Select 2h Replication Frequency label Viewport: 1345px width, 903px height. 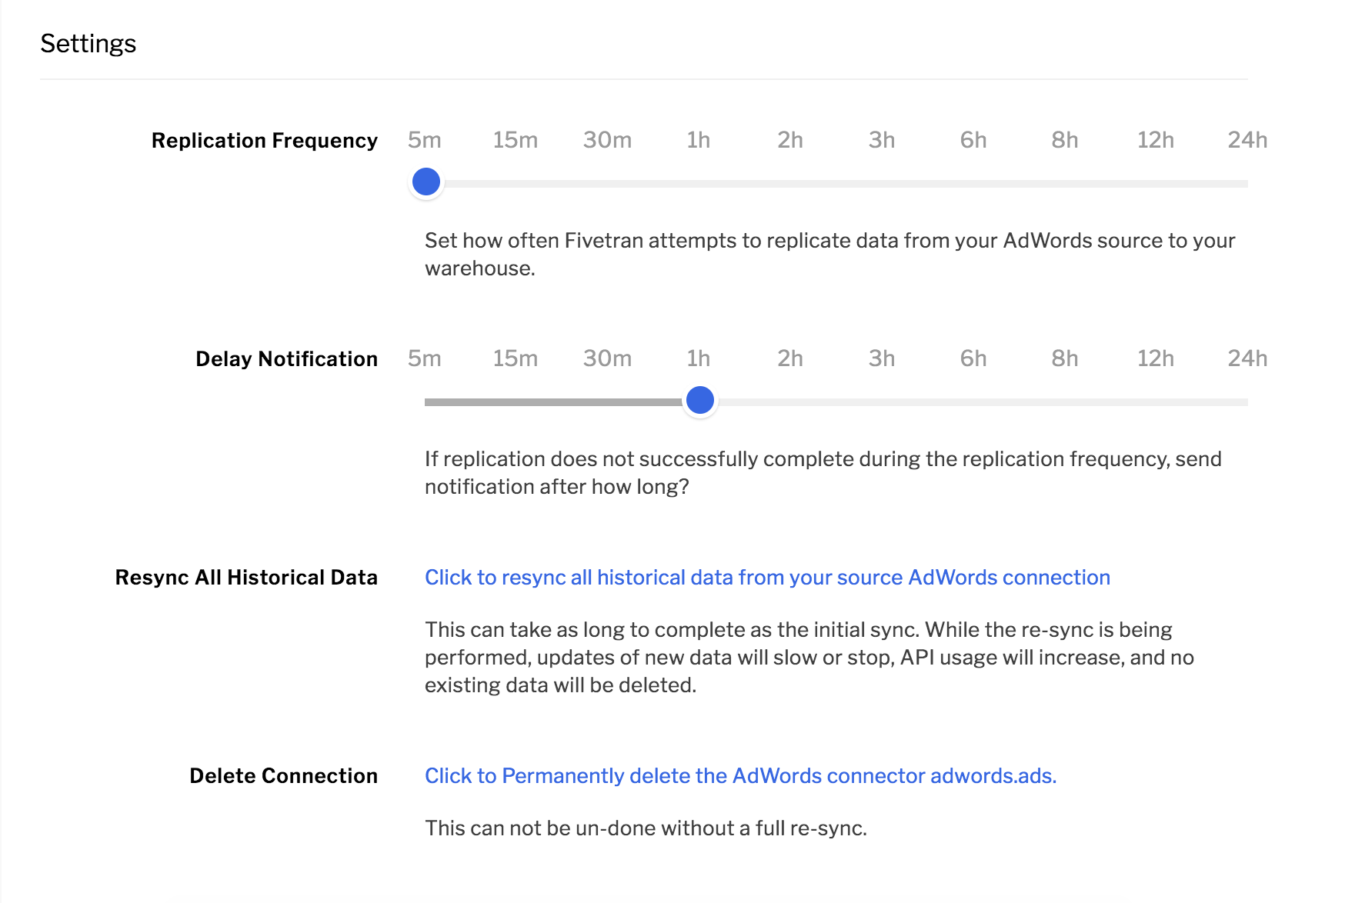[x=790, y=140]
